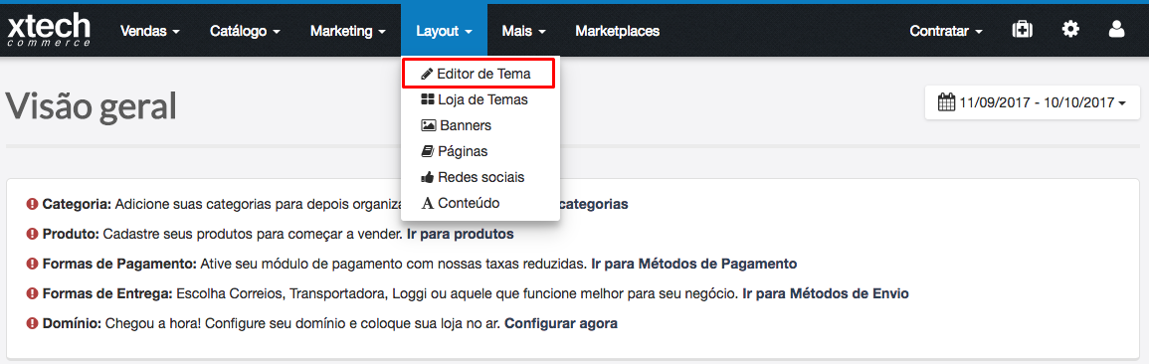
Task: Click the thumbs-up icon beside Redes sociais
Action: click(x=428, y=177)
